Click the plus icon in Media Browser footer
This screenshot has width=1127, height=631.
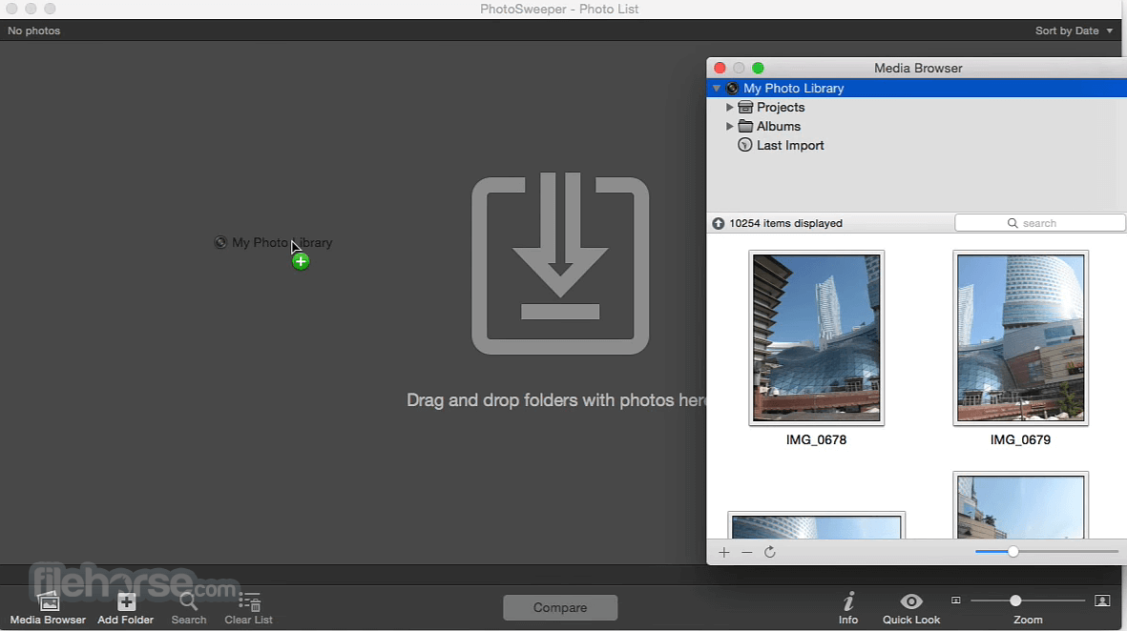tap(723, 552)
